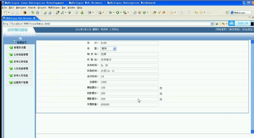Open 发布公告信息 in the sidebar

(21, 62)
